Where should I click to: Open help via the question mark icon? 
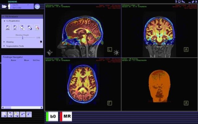coord(176,2)
